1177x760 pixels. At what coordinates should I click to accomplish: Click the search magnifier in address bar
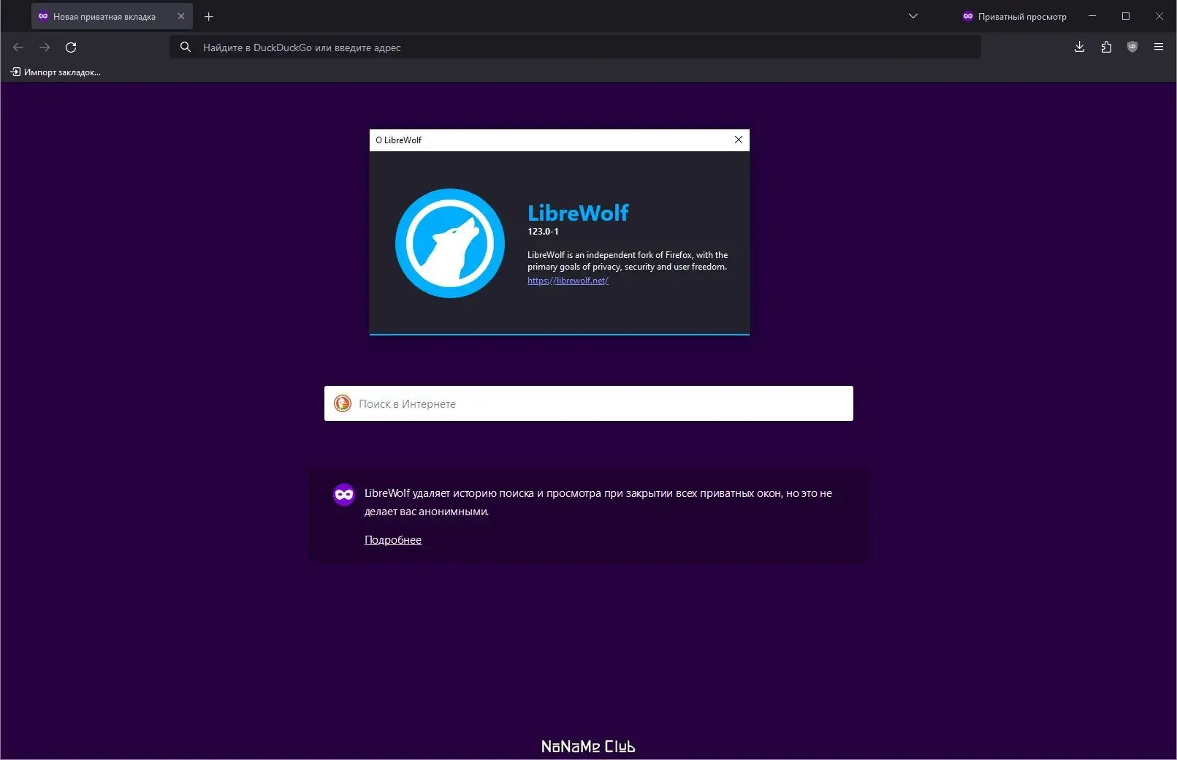tap(186, 47)
